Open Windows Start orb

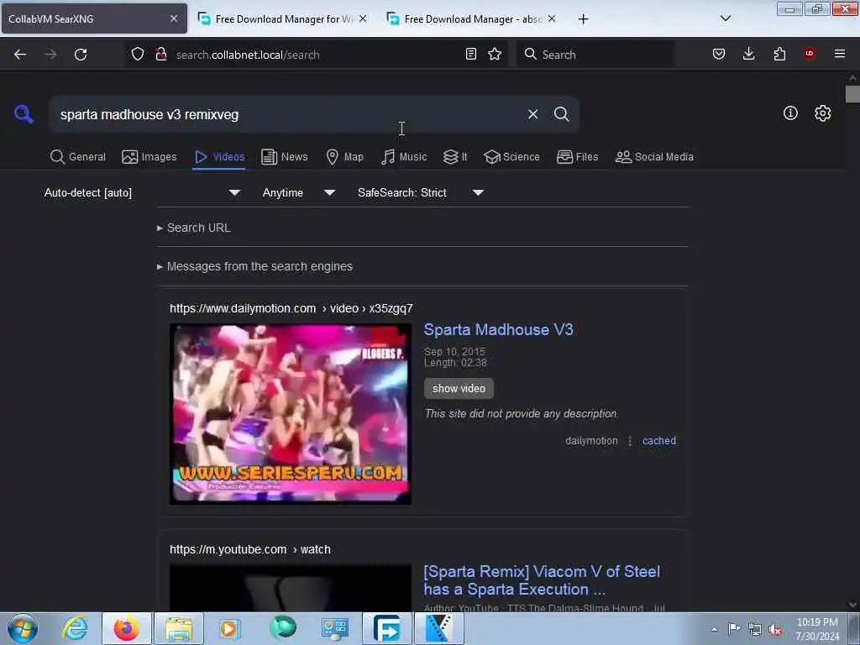coord(23,628)
